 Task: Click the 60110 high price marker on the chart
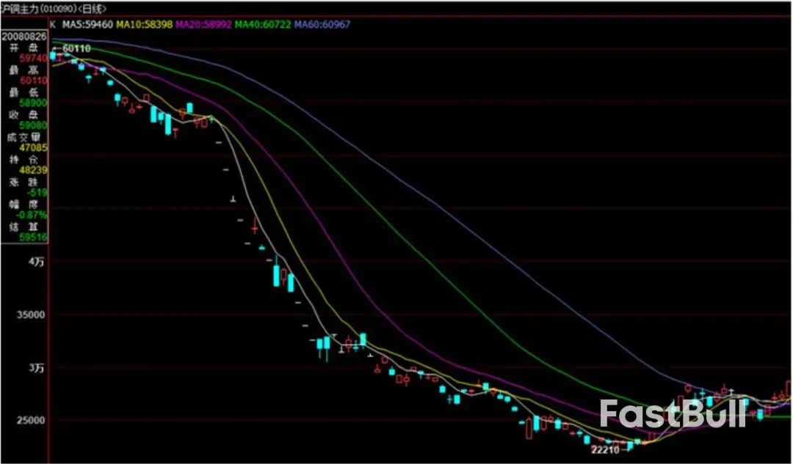pyautogui.click(x=76, y=48)
